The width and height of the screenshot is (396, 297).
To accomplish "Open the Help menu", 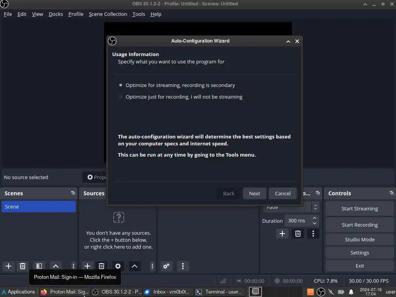I will point(156,14).
